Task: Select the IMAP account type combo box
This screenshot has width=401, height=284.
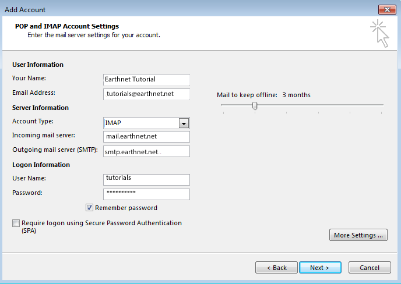Action: tap(146, 123)
